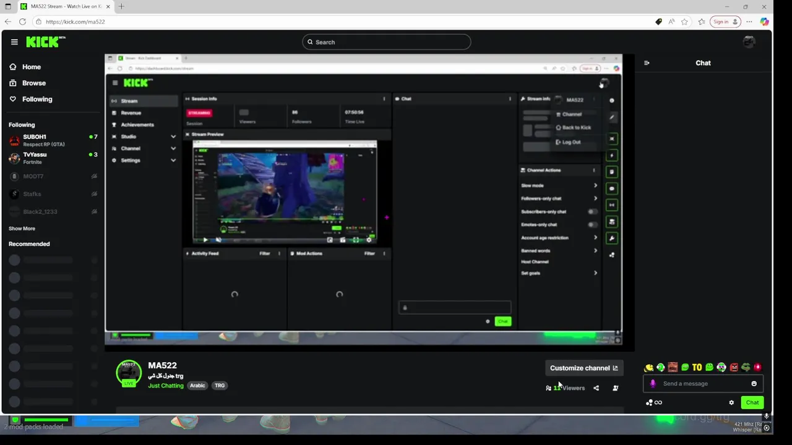The height and width of the screenshot is (445, 792).
Task: Click the browser Refresh button
Action: tap(22, 22)
